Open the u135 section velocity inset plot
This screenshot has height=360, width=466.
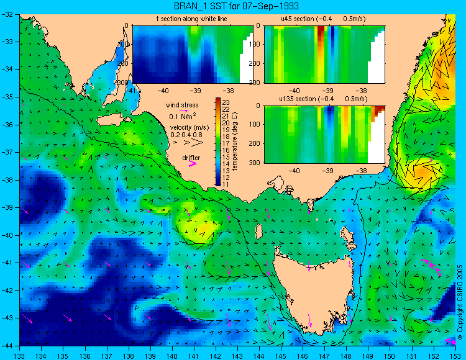pos(324,135)
